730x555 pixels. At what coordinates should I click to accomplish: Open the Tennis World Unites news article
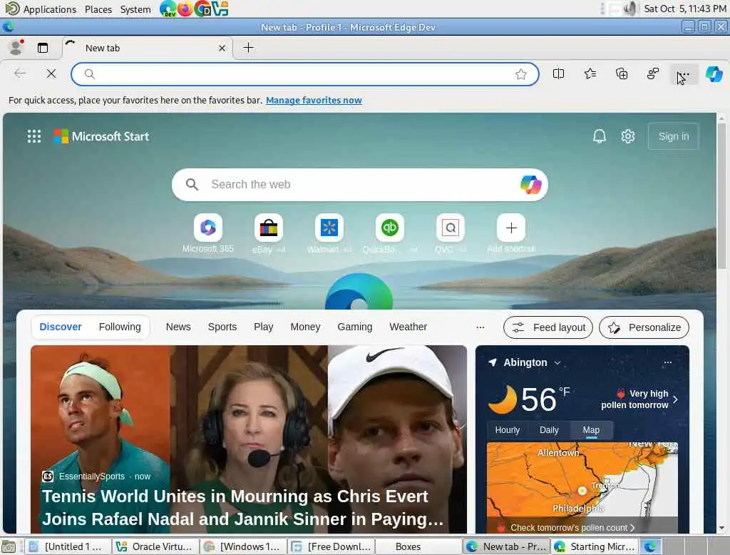pos(249,439)
